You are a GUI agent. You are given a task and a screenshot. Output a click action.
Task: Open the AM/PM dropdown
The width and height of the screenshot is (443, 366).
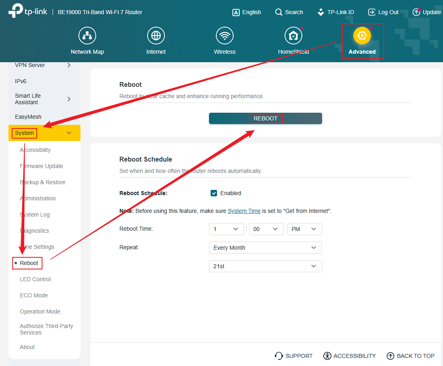point(304,229)
